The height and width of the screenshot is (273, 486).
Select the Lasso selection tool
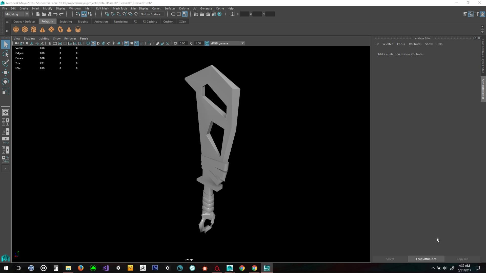click(x=5, y=54)
